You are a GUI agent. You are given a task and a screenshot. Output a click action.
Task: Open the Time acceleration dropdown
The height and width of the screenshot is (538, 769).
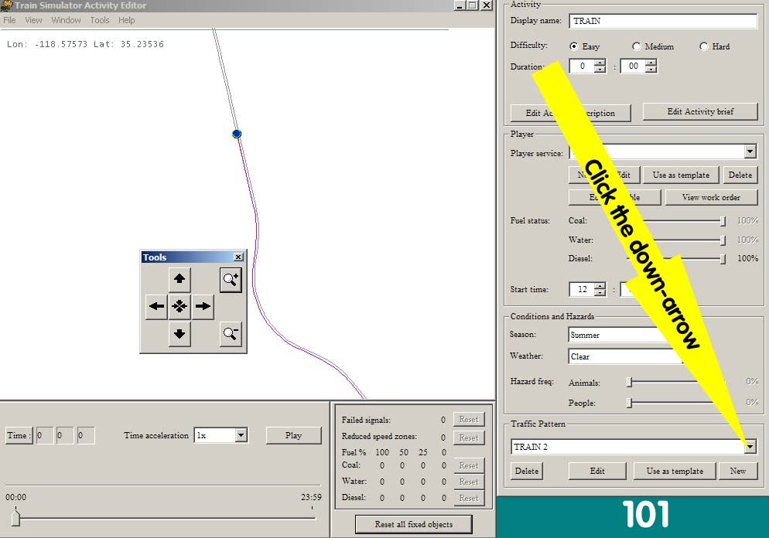click(x=241, y=435)
